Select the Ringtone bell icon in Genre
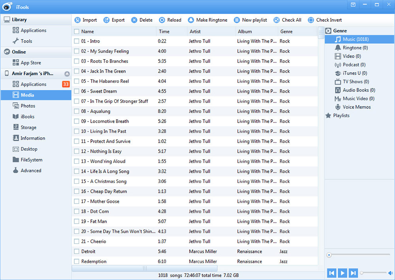Screen dimensions: 395x280 [x=338, y=48]
